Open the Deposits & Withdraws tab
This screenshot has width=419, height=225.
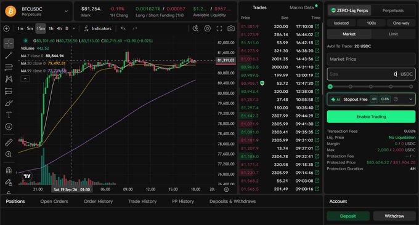[232, 201]
